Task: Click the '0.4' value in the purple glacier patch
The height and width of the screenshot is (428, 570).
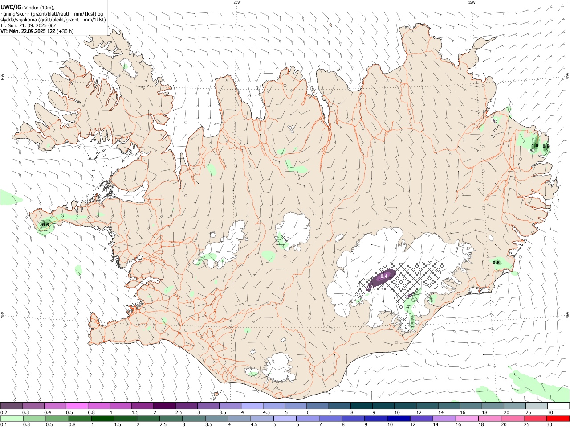Action: (384, 276)
